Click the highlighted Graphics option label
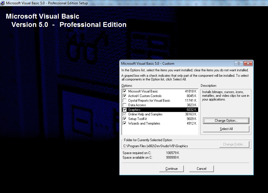Viewport: 268px width, 193px height. click(x=134, y=110)
